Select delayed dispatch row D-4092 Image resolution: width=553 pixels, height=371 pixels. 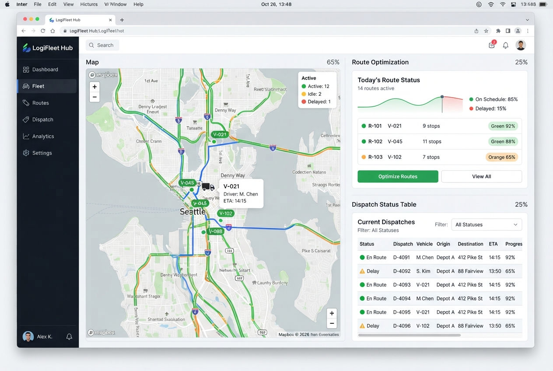[440, 271]
